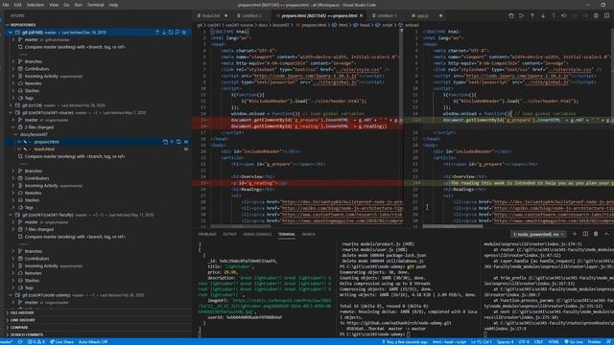Click the Spaces indentation setting in status bar
This screenshot has height=345, width=614.
pos(506,342)
